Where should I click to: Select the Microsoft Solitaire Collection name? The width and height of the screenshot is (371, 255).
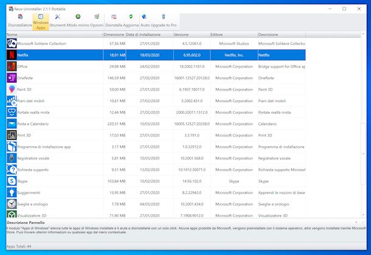(41, 44)
